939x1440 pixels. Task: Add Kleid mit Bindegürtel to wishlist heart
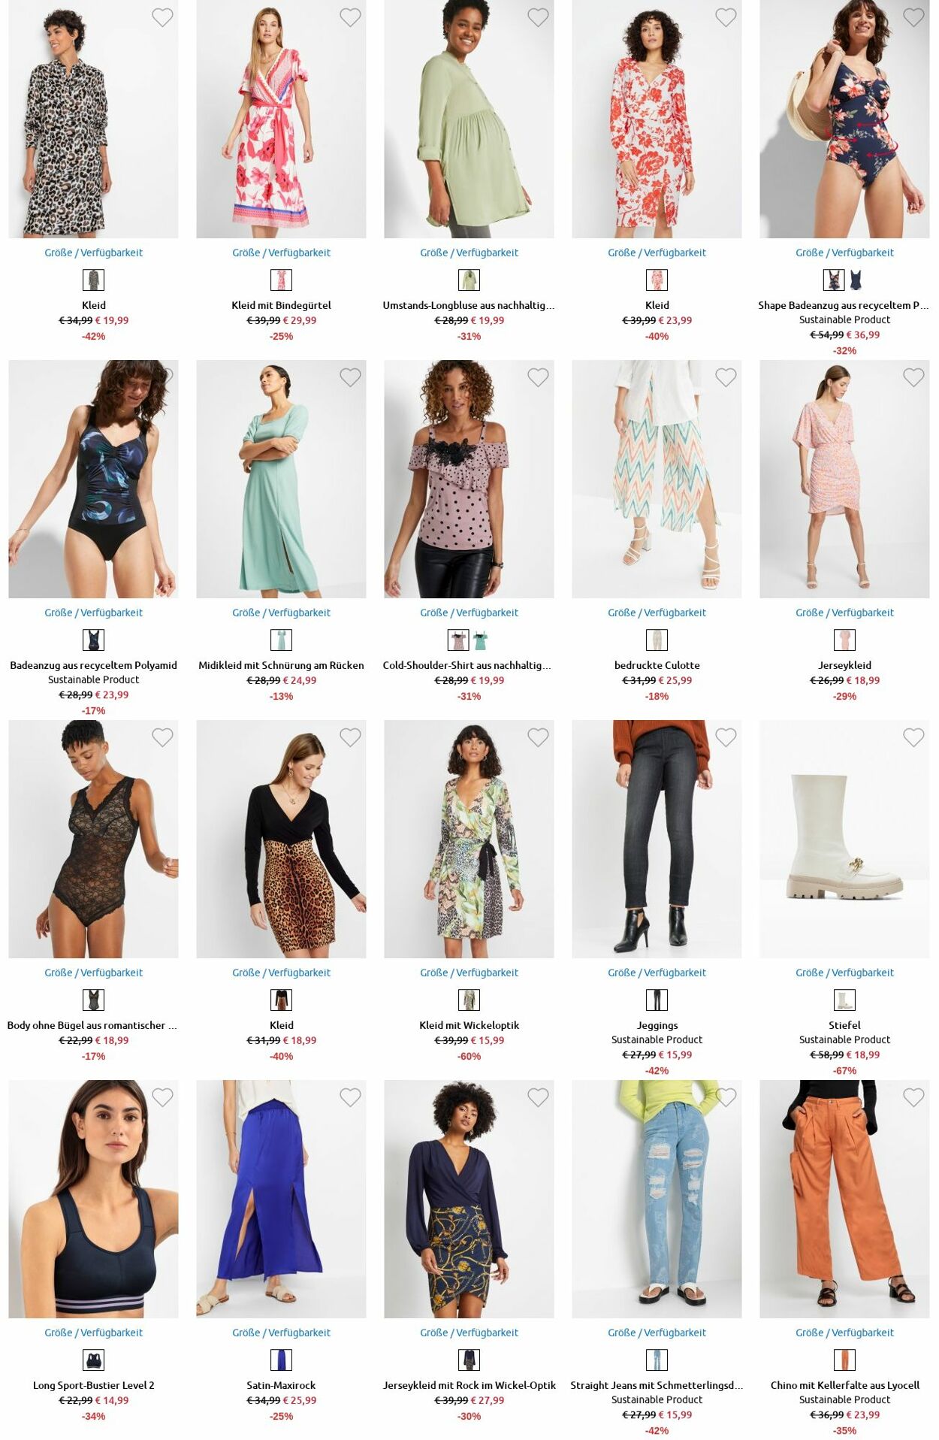350,17
